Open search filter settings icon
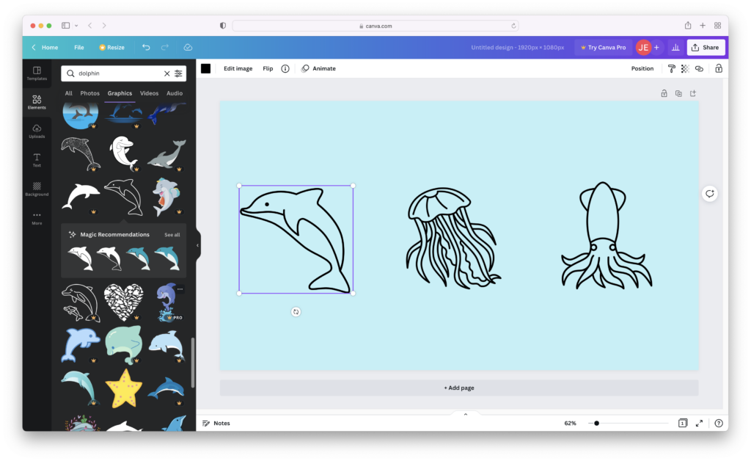This screenshot has width=751, height=461. coord(178,73)
